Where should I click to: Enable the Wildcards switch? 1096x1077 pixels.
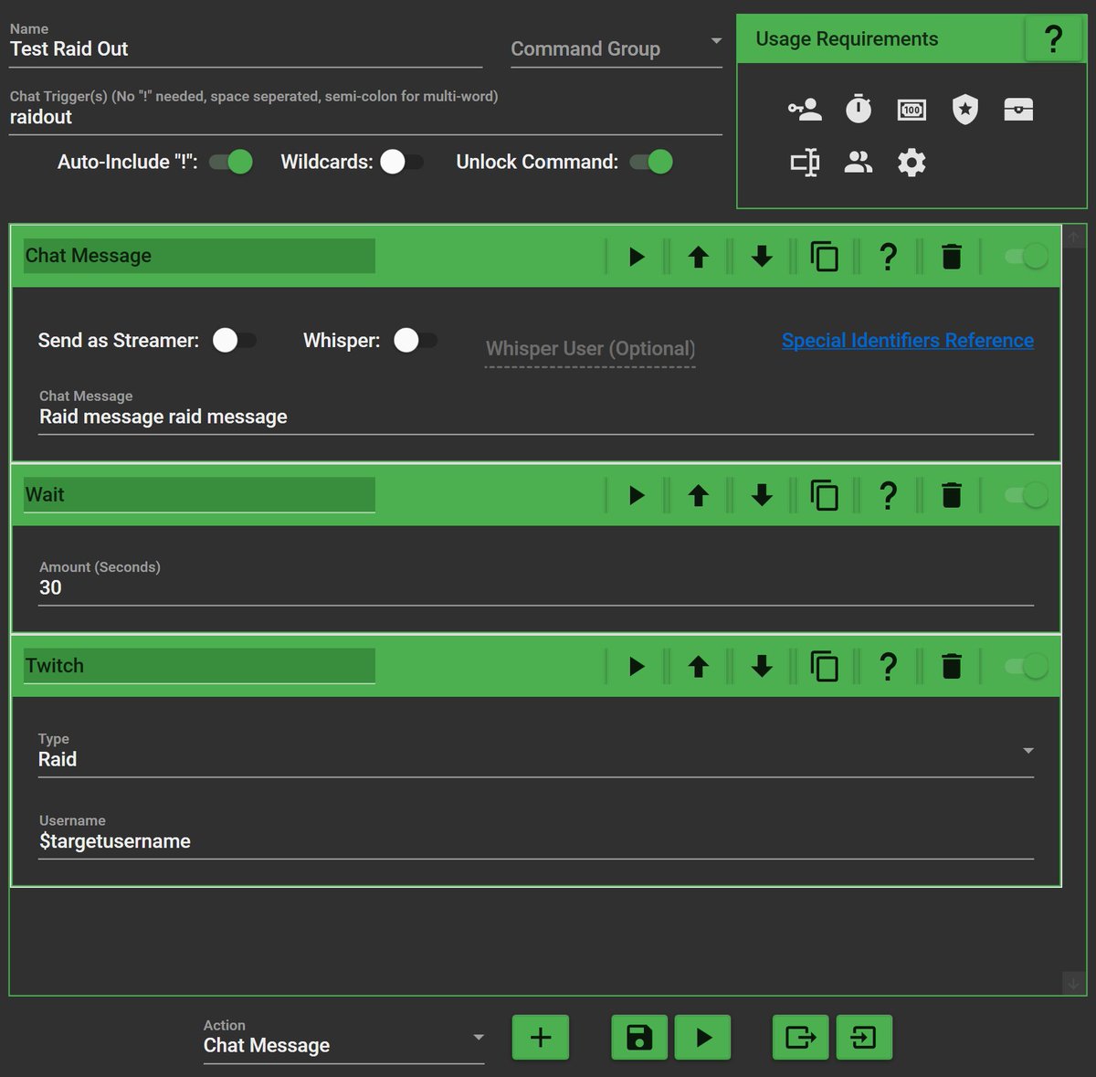(x=401, y=162)
